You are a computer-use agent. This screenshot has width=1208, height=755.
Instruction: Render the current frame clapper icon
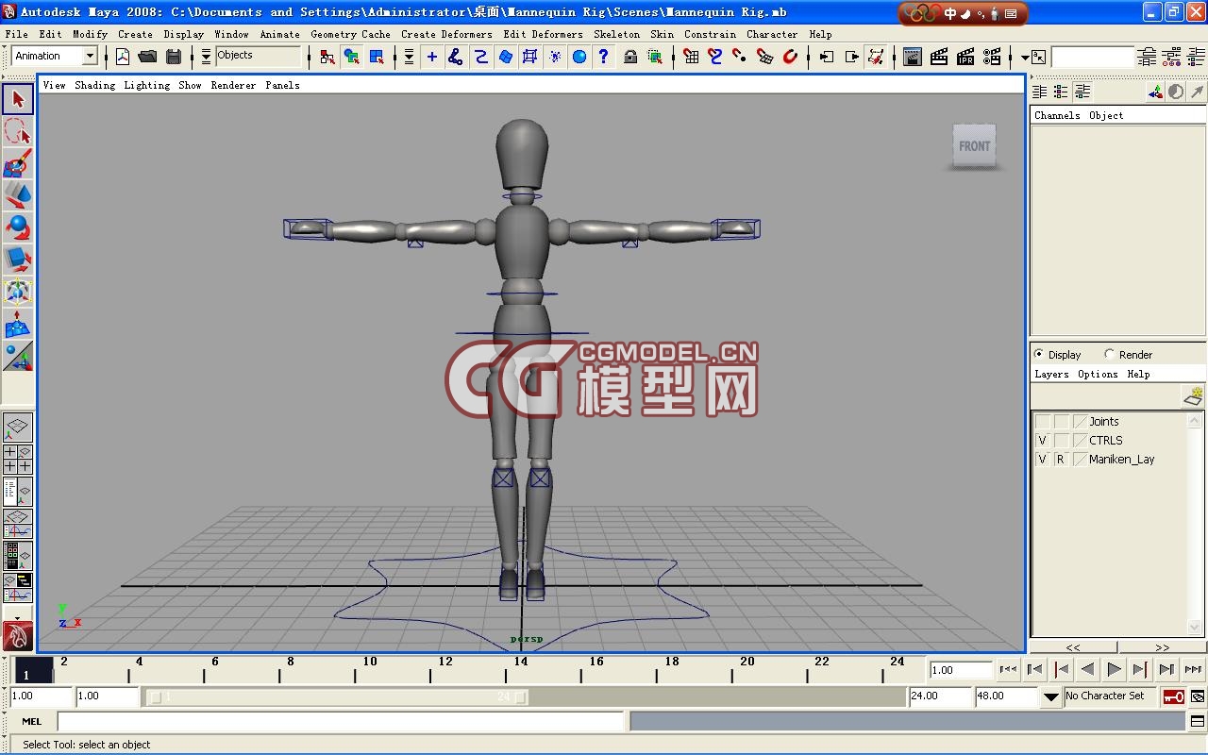click(939, 57)
